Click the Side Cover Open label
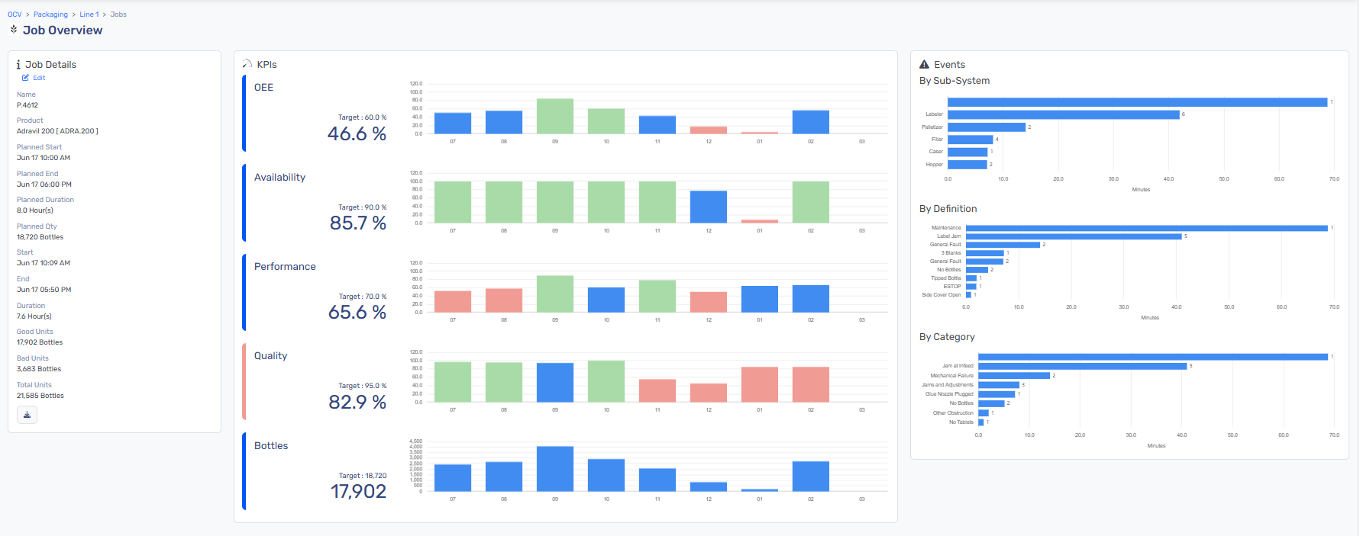This screenshot has width=1360, height=536. pyautogui.click(x=942, y=295)
